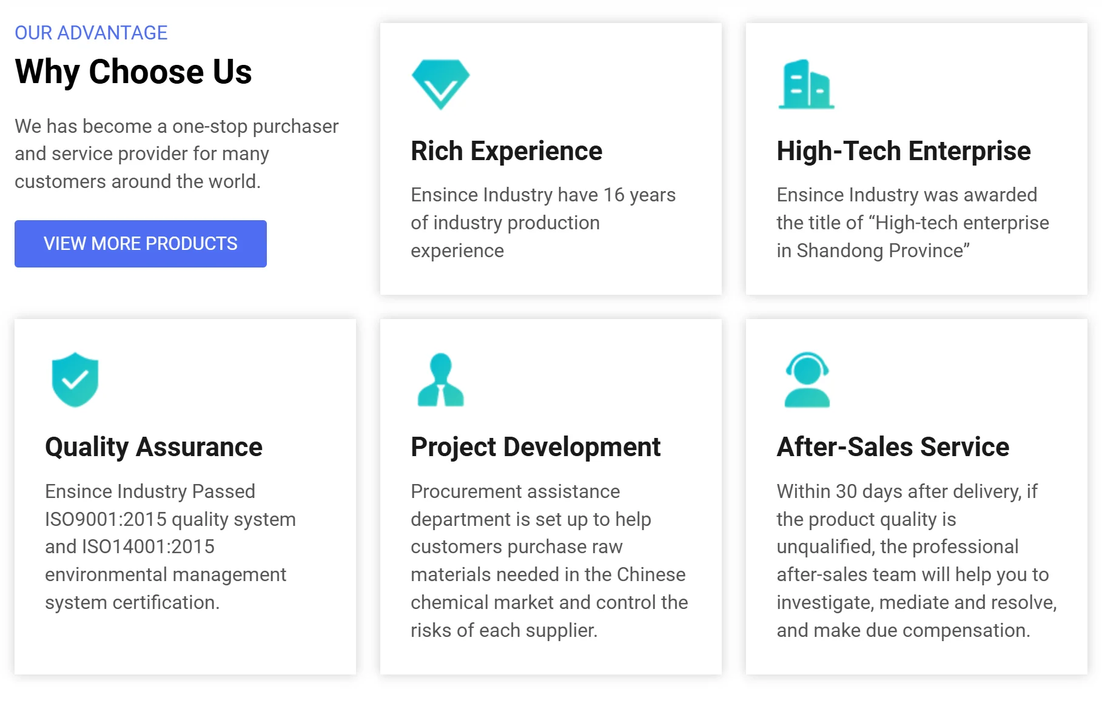Click the Our Advantage label
Image resolution: width=1102 pixels, height=703 pixels.
[x=91, y=33]
